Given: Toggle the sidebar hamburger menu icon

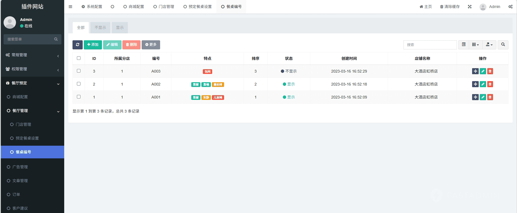Looking at the screenshot, I should pos(71,7).
